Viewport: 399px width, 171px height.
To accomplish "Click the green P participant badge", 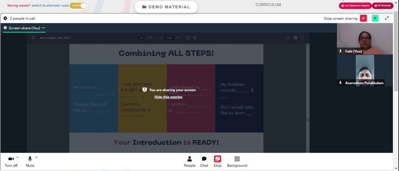I will pos(375,18).
